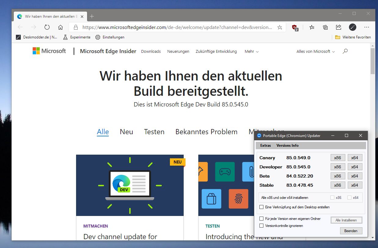Open the Introducing the new article title
The image size is (378, 248).
(x=244, y=237)
